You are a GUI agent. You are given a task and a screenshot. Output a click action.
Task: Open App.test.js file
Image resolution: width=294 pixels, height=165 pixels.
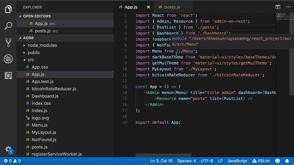click(x=43, y=82)
